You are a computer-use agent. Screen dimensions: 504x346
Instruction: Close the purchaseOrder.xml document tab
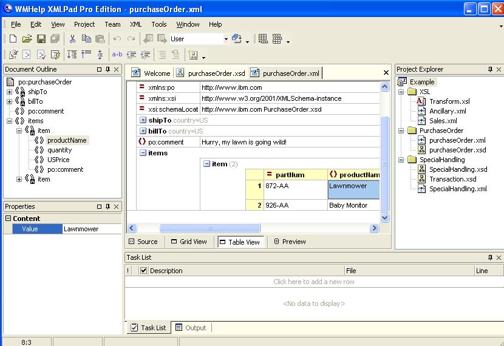[386, 73]
